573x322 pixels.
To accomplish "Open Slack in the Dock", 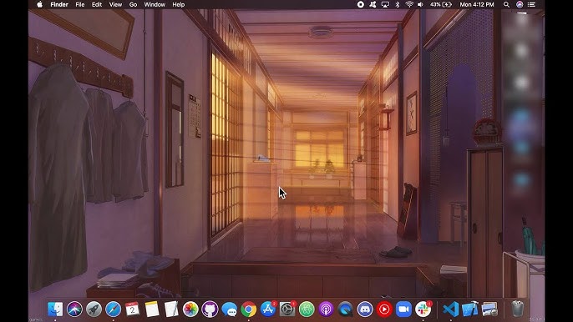I will [x=423, y=309].
